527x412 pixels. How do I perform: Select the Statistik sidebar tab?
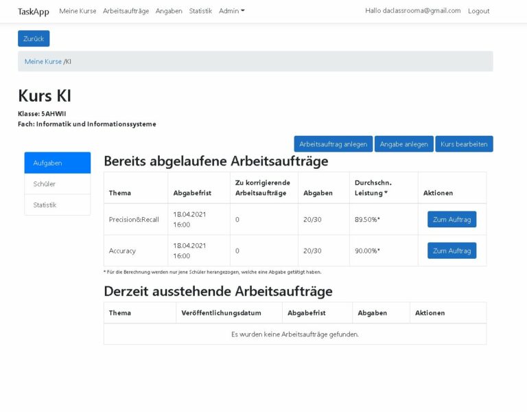click(58, 205)
